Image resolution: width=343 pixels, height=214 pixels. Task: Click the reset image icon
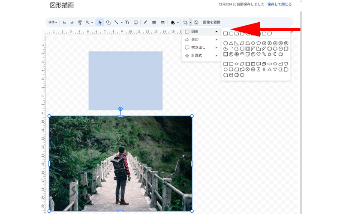click(196, 22)
